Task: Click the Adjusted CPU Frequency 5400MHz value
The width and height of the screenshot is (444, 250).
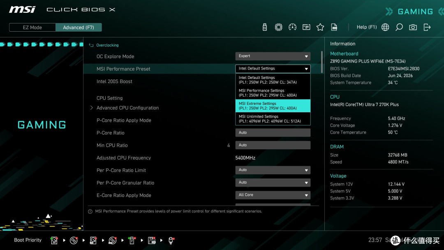Action: click(x=245, y=158)
